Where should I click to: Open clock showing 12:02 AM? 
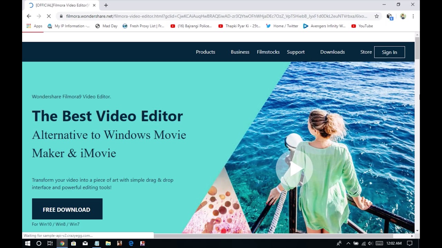[x=394, y=243]
